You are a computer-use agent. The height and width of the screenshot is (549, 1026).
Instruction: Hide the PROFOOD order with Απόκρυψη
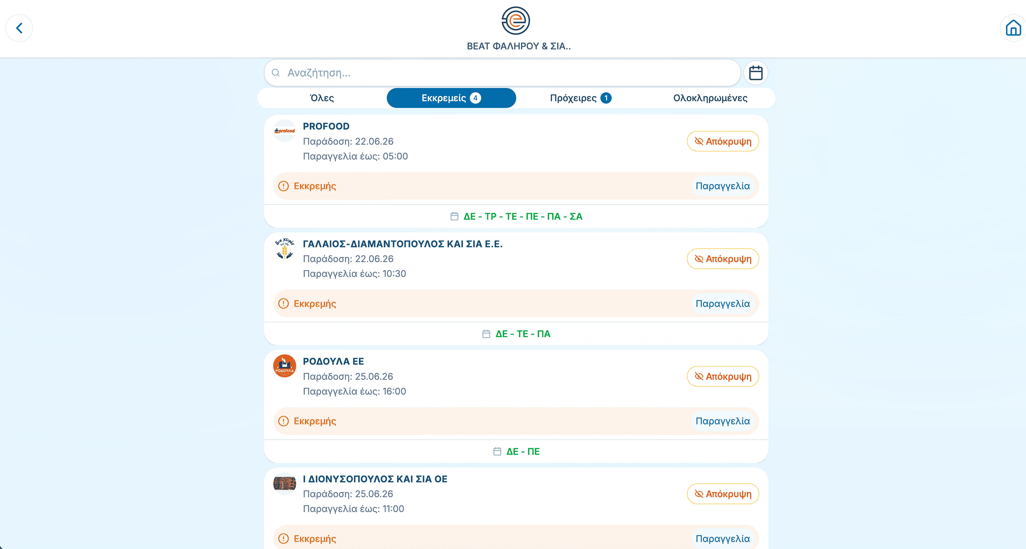point(723,141)
